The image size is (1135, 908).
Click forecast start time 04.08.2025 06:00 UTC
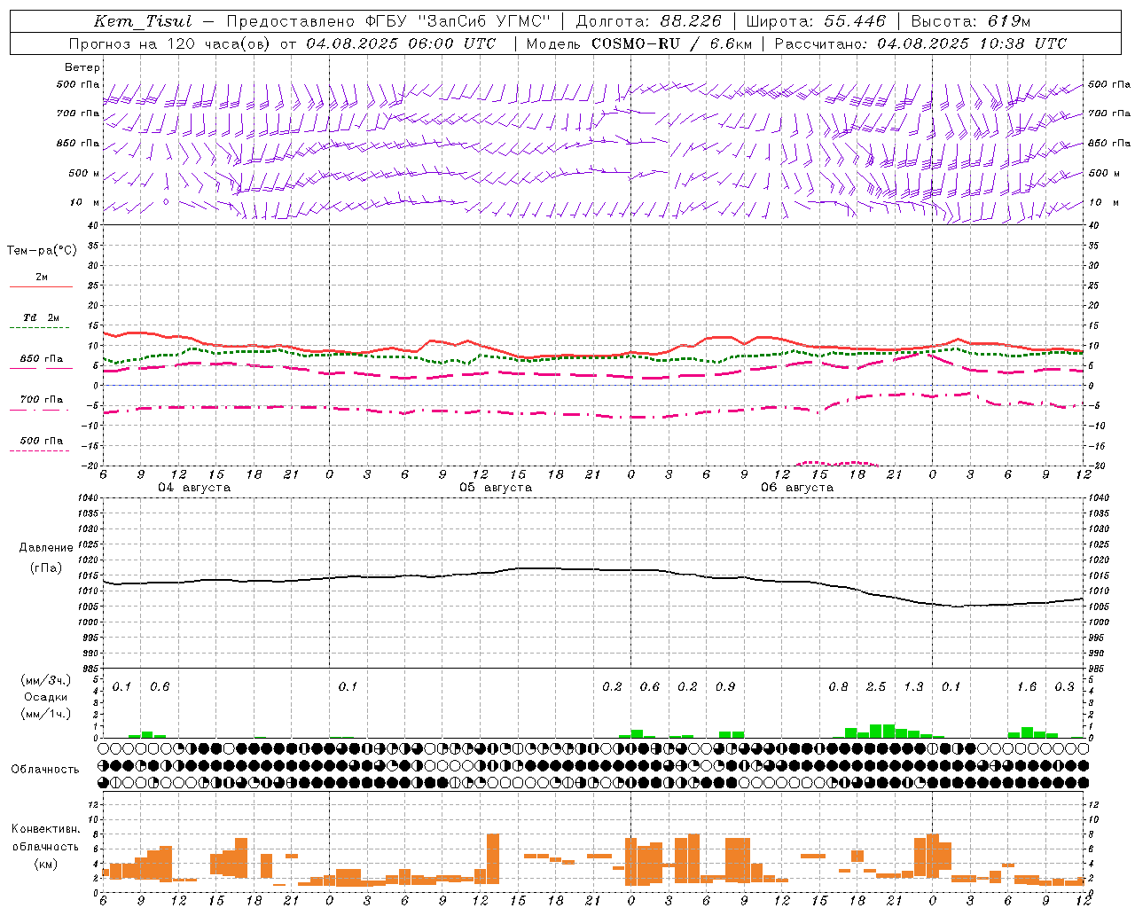coord(401,43)
